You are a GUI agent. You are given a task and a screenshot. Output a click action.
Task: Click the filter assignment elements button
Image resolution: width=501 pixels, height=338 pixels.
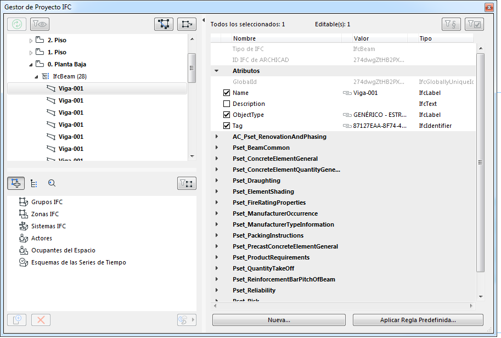click(187, 183)
